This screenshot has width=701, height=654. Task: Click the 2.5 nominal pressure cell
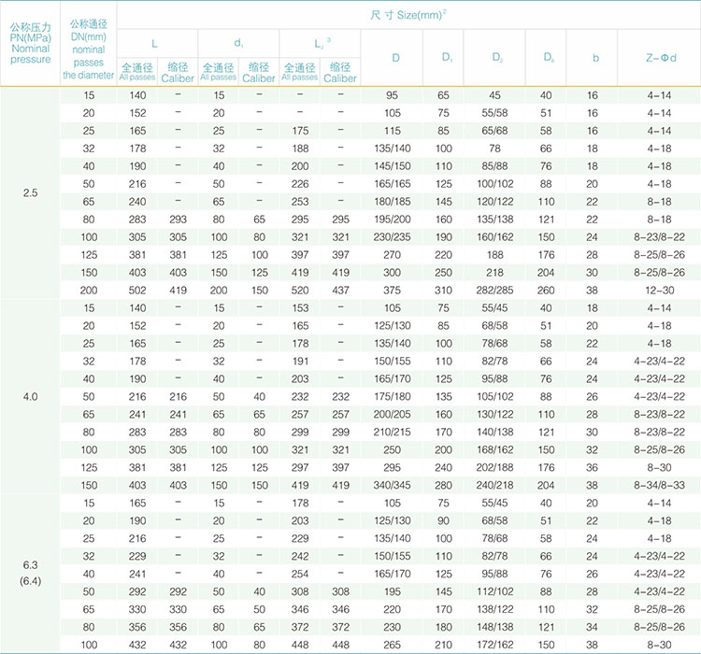[30, 193]
